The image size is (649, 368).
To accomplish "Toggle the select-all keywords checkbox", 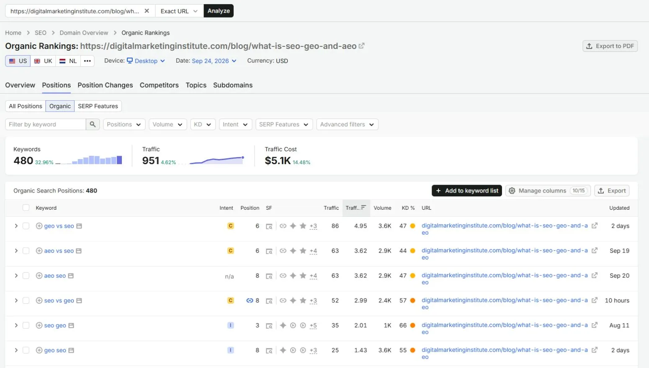I will click(26, 208).
